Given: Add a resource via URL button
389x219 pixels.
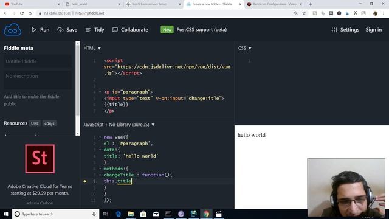Looking at the screenshot, I should tap(35, 123).
